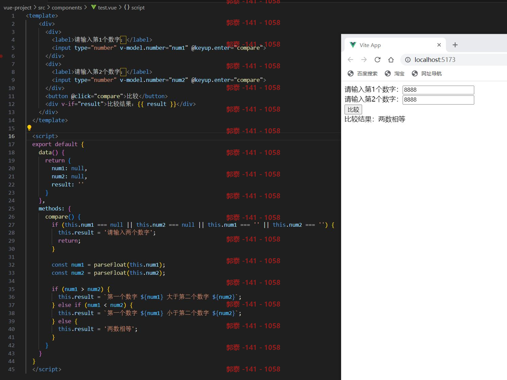This screenshot has height=380, width=507.
Task: Click the 比较 button
Action: pos(353,109)
